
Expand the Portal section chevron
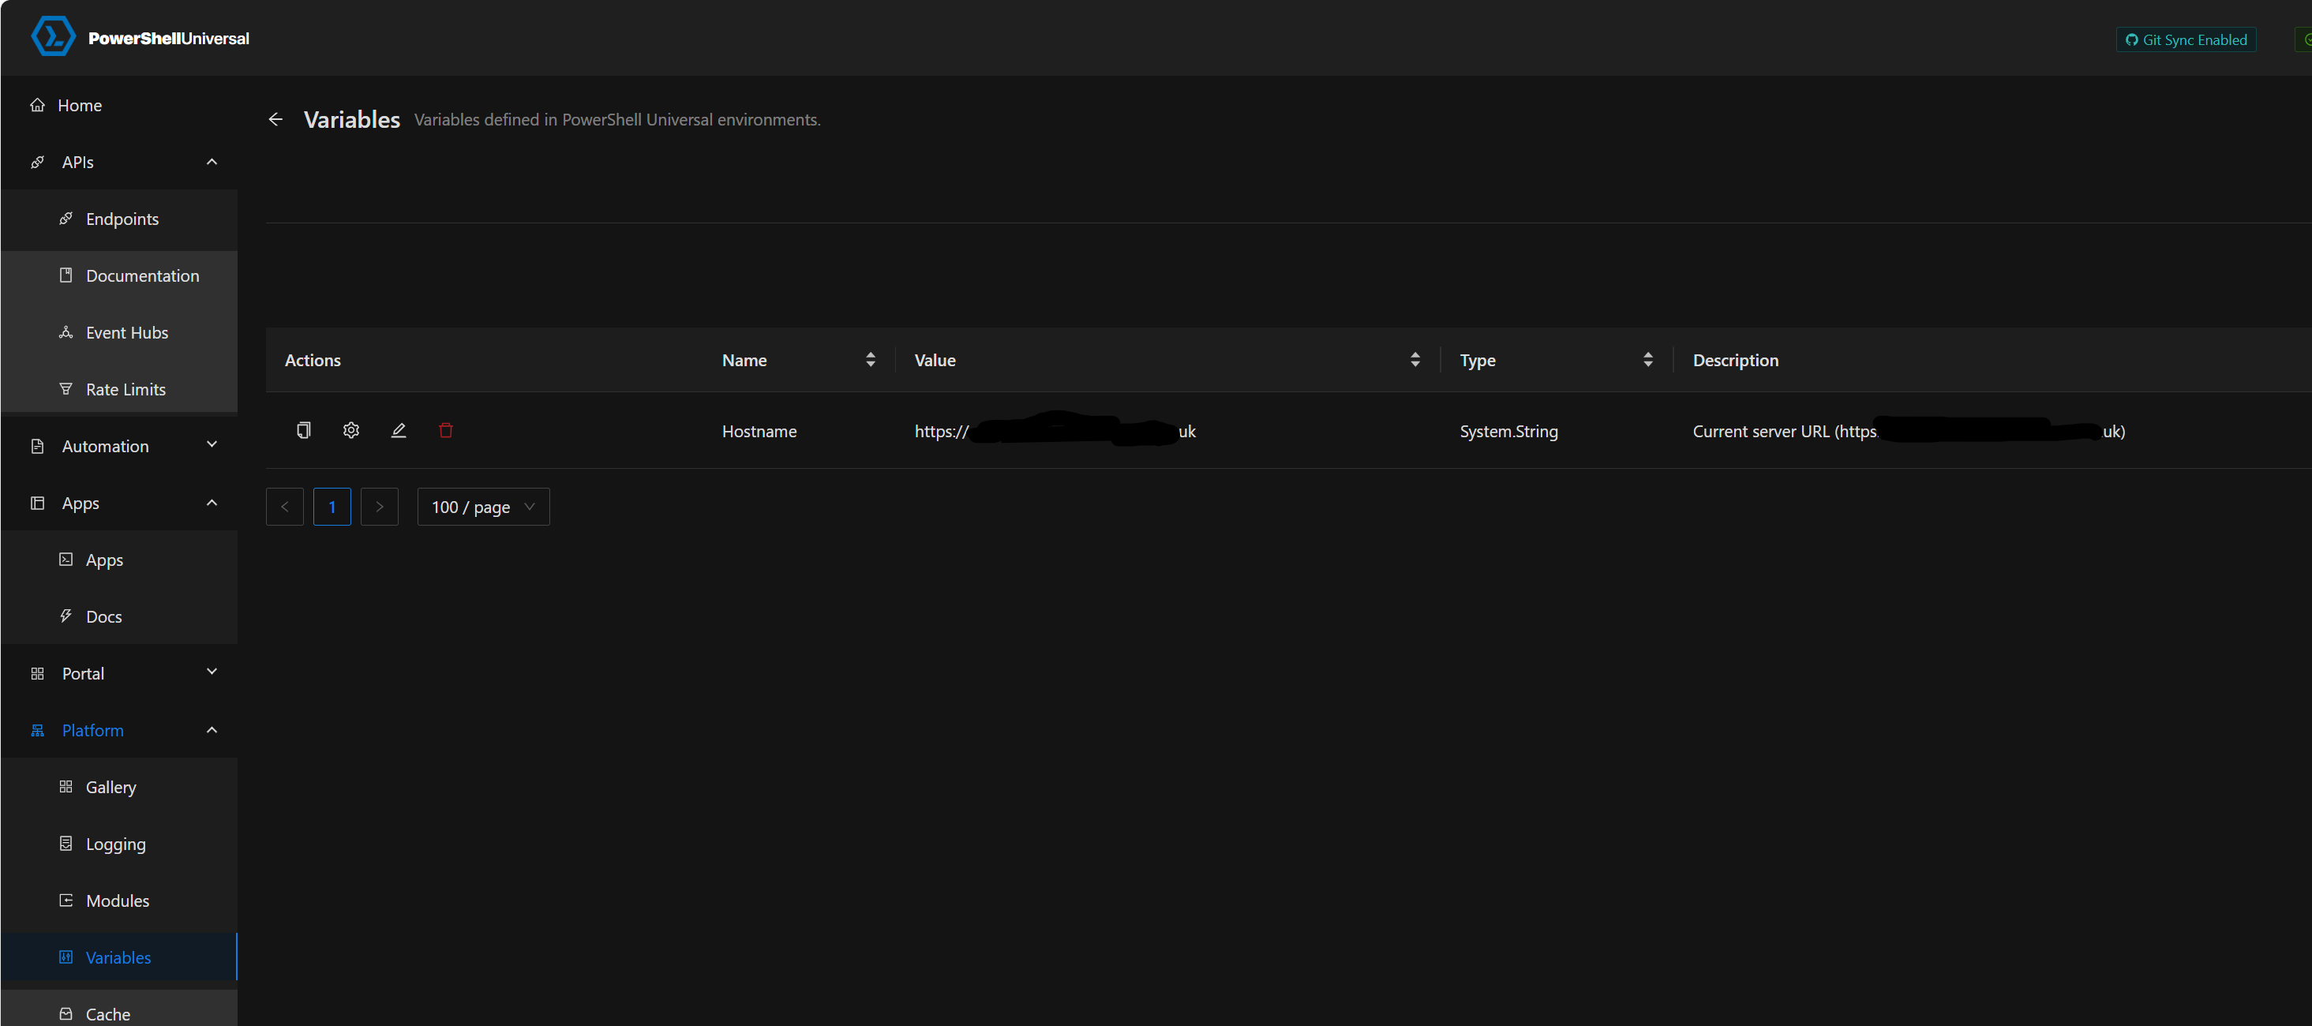coord(212,672)
